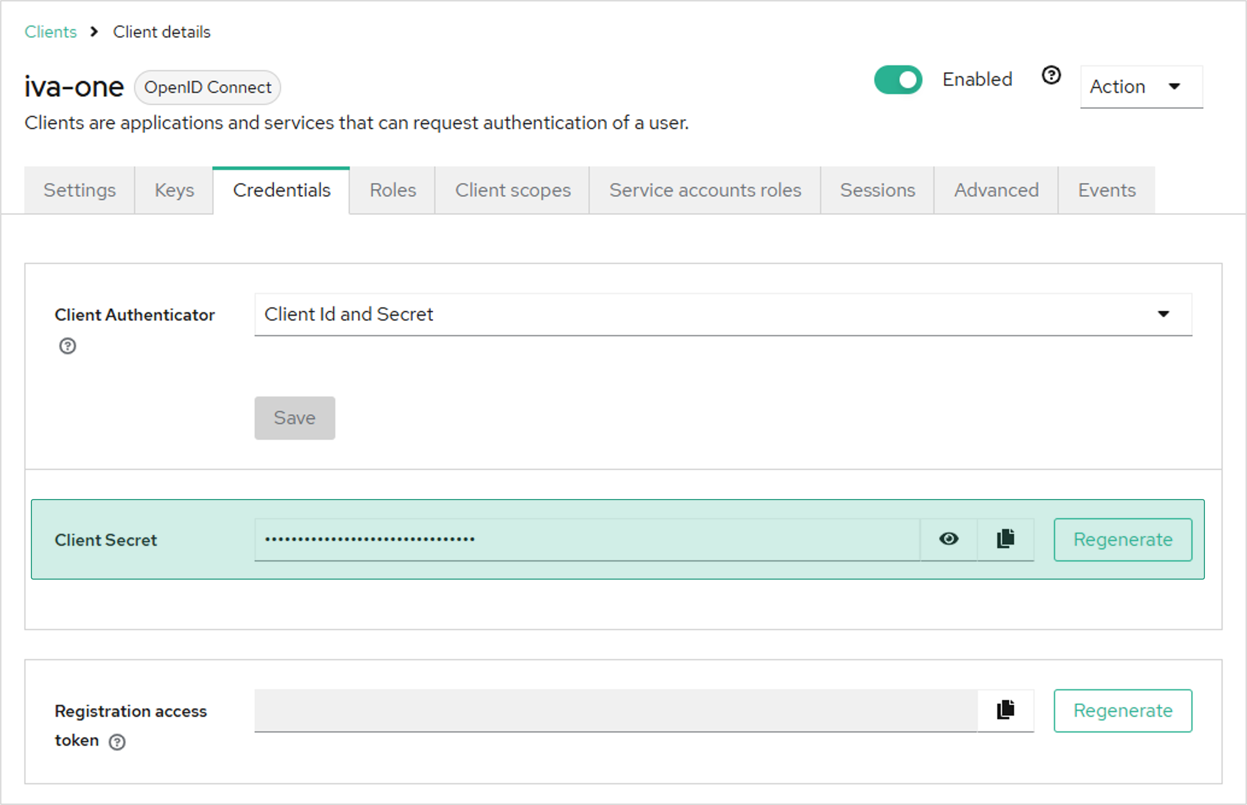Screen dimensions: 1247x805
Task: Open the Client Authenticator help icon
Action: pos(67,346)
